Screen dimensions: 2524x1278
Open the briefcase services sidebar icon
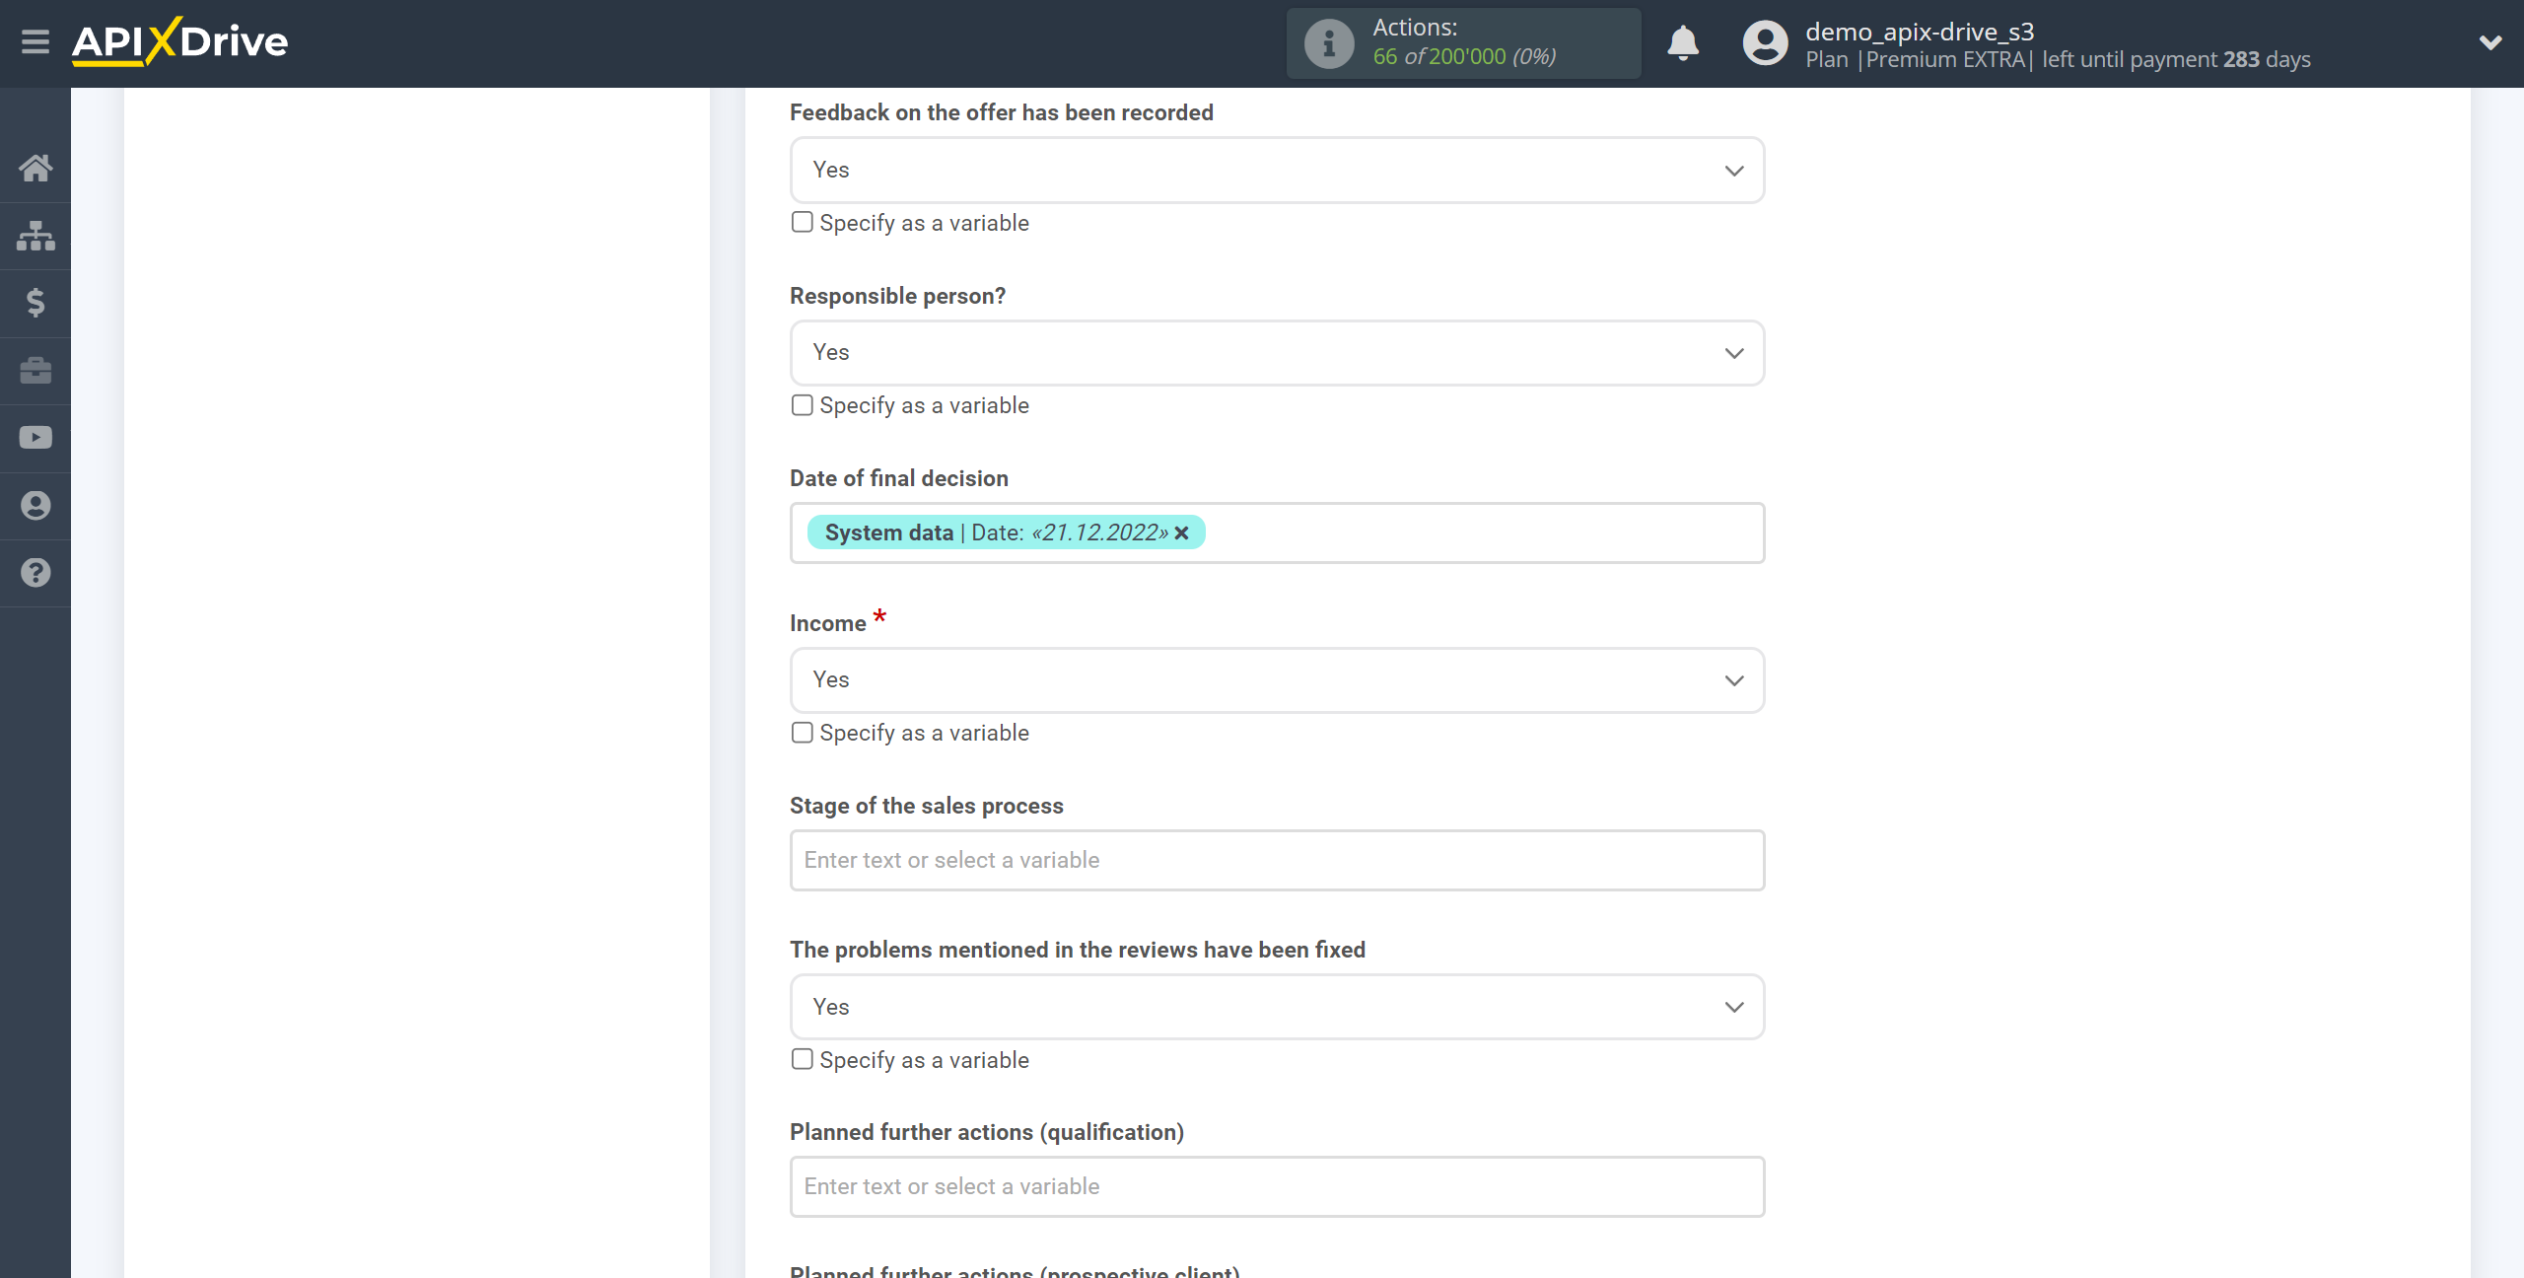pyautogui.click(x=35, y=371)
